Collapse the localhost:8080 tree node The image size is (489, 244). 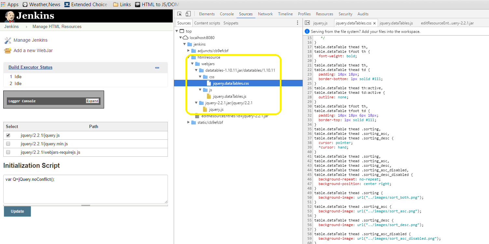tap(181, 38)
